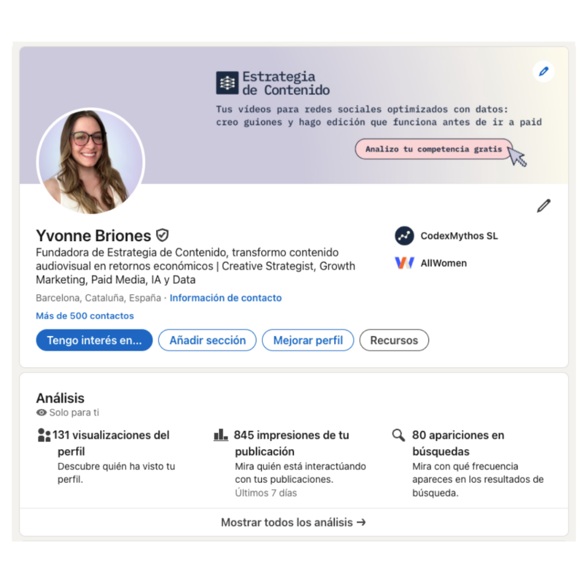View Más de 500 contactos
588x588 pixels.
(85, 316)
